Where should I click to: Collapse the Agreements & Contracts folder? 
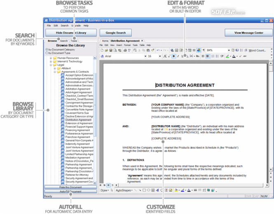tap(55, 72)
